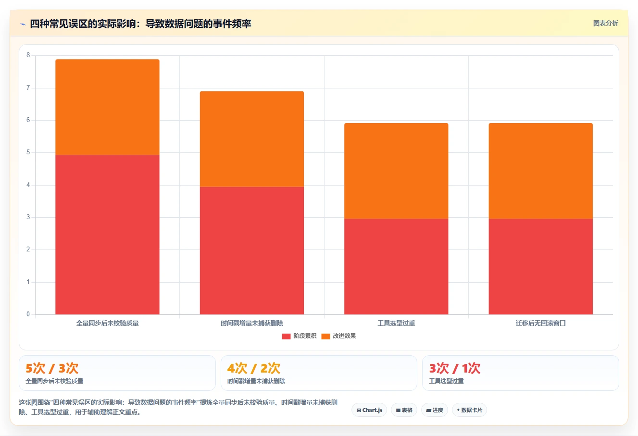Click the 改进效果 legend label
Viewport: 638px width, 436px height.
(x=344, y=336)
